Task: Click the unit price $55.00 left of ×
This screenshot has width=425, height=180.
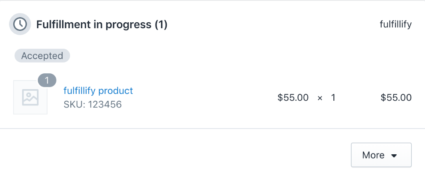Action: pyautogui.click(x=293, y=98)
